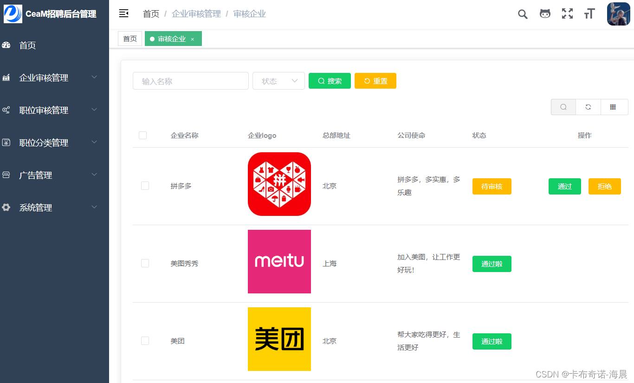Open the font size icon
The width and height of the screenshot is (634, 383).
pyautogui.click(x=589, y=14)
